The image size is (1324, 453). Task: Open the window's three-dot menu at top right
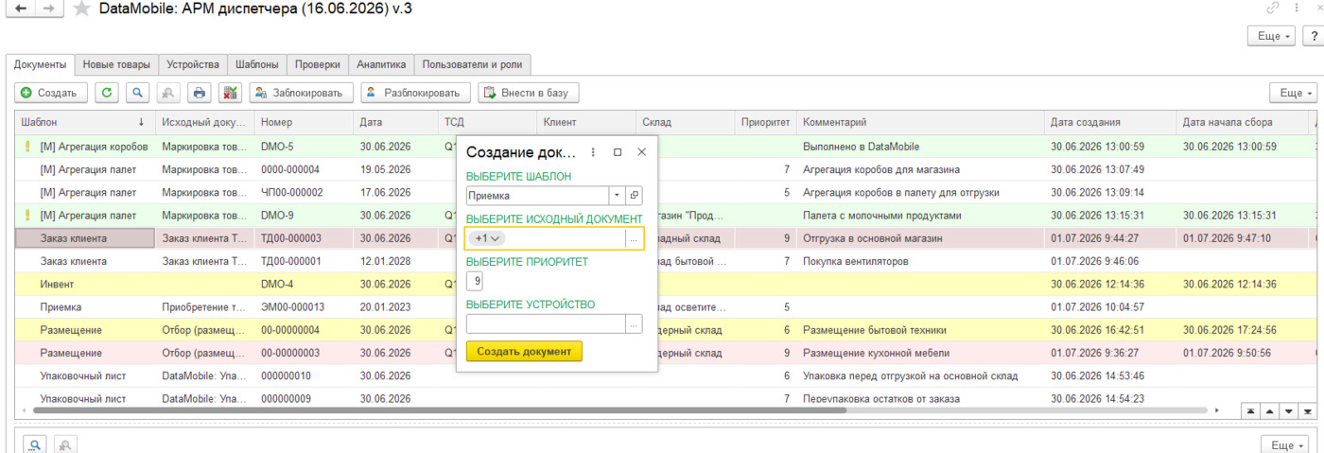click(x=1297, y=8)
